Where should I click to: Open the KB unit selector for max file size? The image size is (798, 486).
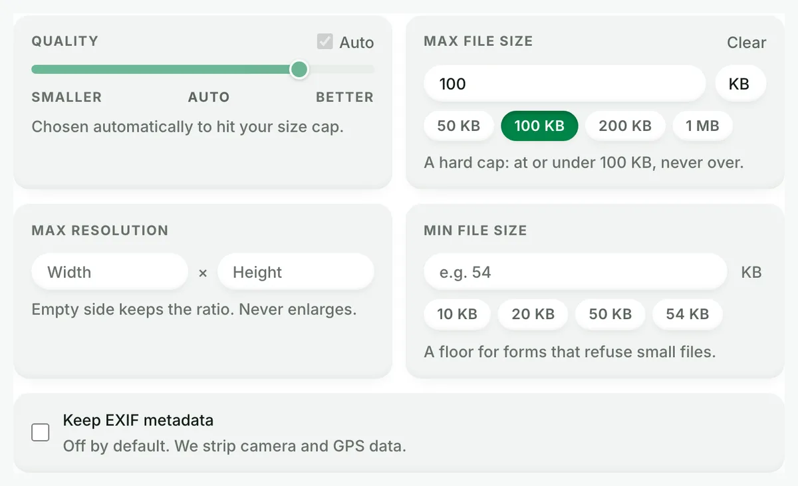click(x=740, y=84)
